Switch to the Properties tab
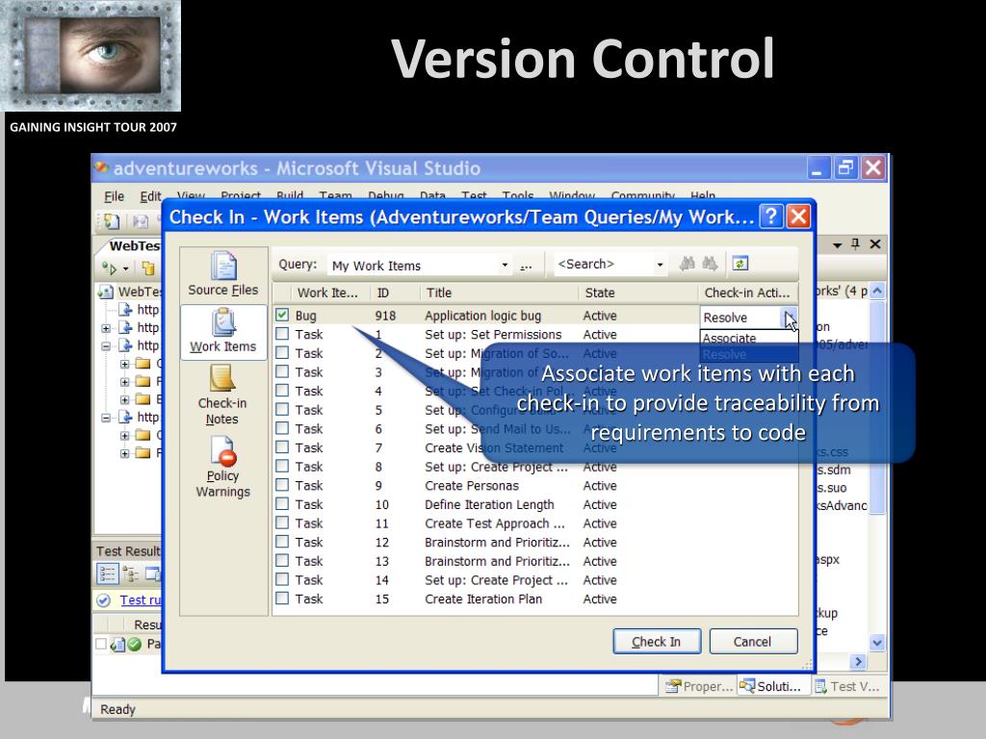986x739 pixels. coord(699,686)
